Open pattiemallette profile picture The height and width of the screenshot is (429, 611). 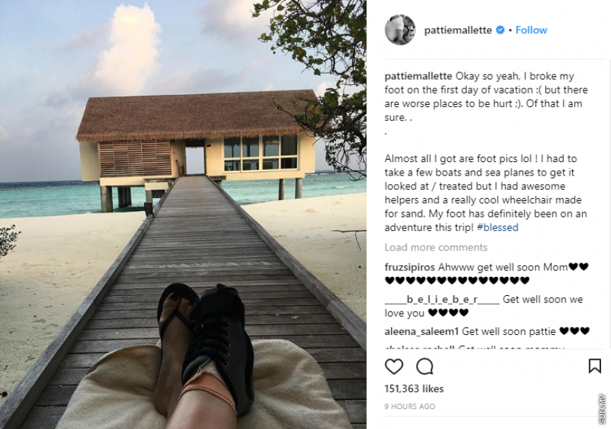click(x=400, y=30)
